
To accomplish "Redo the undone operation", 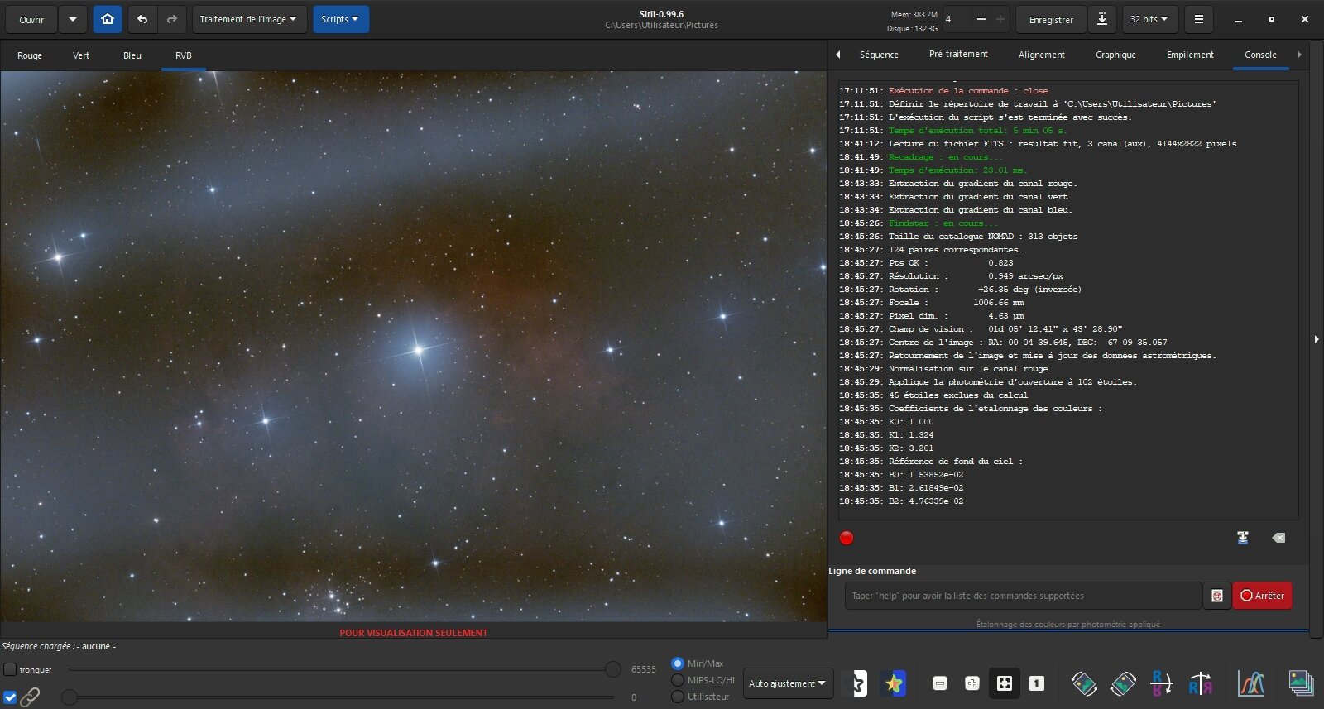I will tap(172, 19).
